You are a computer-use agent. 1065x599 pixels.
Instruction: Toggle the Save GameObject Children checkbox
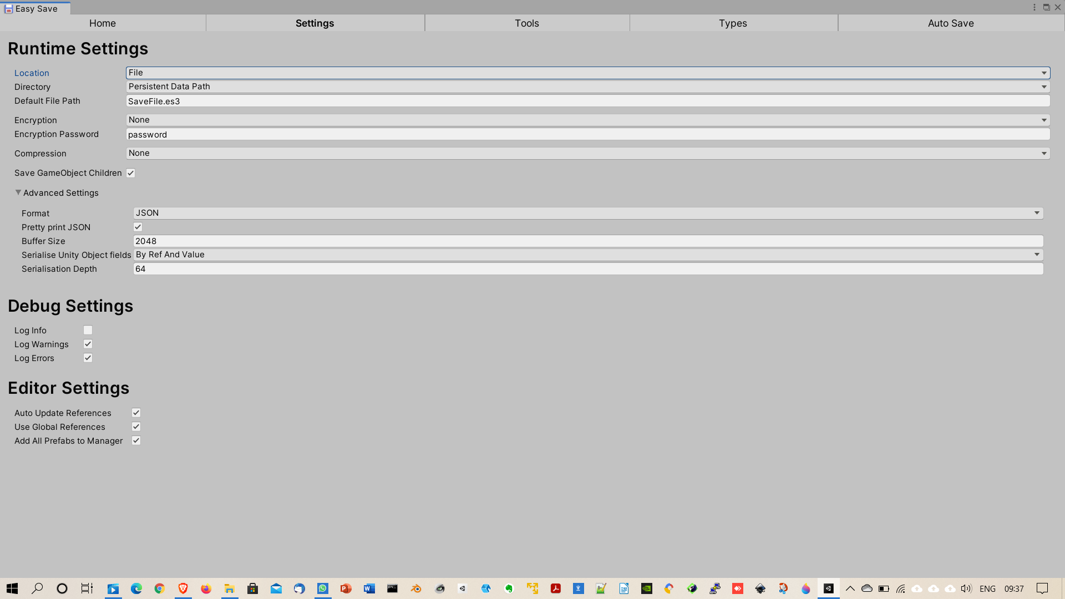131,173
